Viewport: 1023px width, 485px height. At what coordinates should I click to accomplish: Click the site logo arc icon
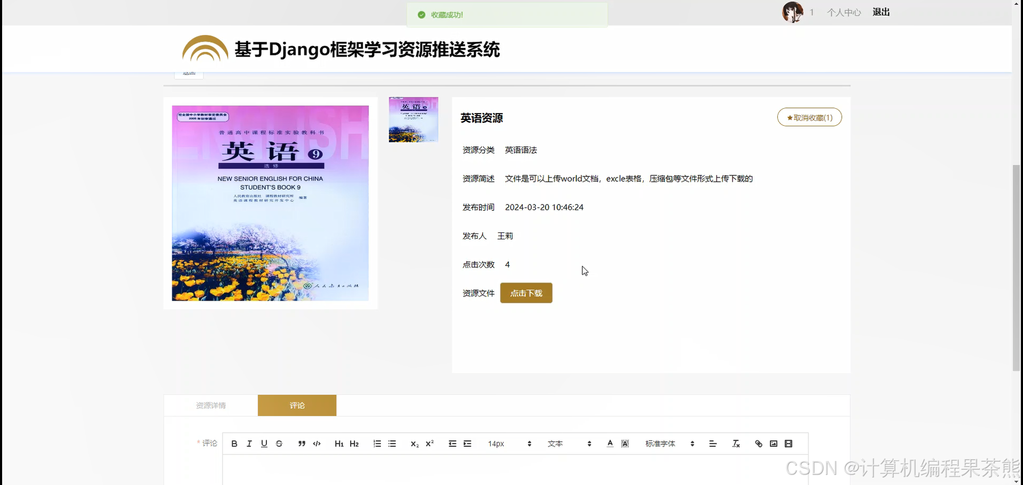tap(205, 48)
